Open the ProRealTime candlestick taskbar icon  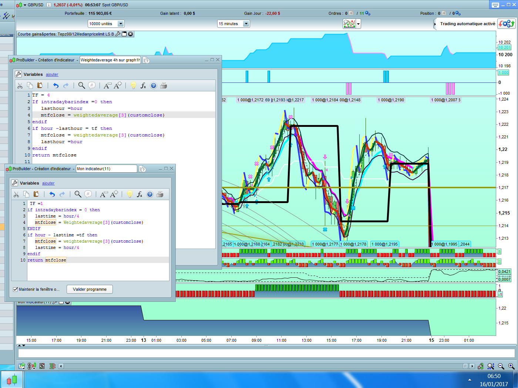12,379
